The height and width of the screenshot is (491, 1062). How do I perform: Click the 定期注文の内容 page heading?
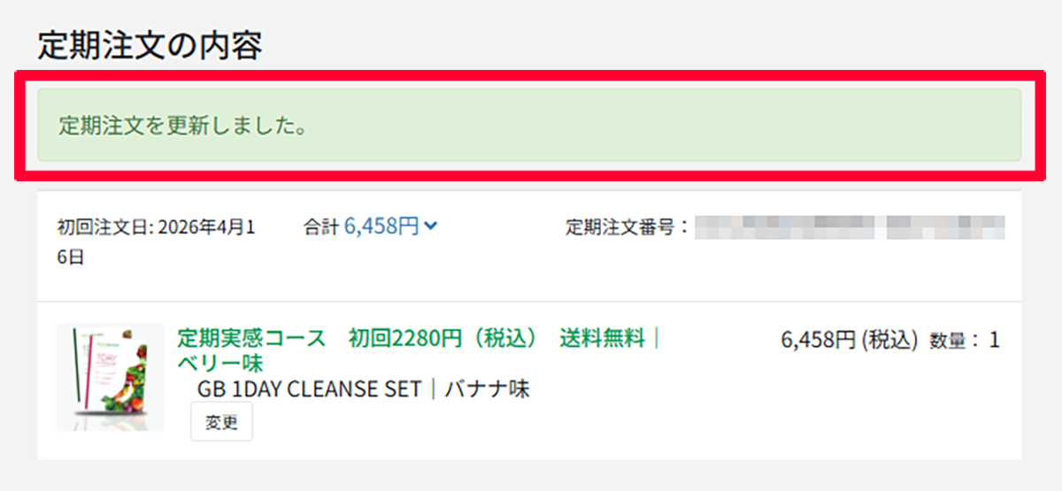point(150,45)
